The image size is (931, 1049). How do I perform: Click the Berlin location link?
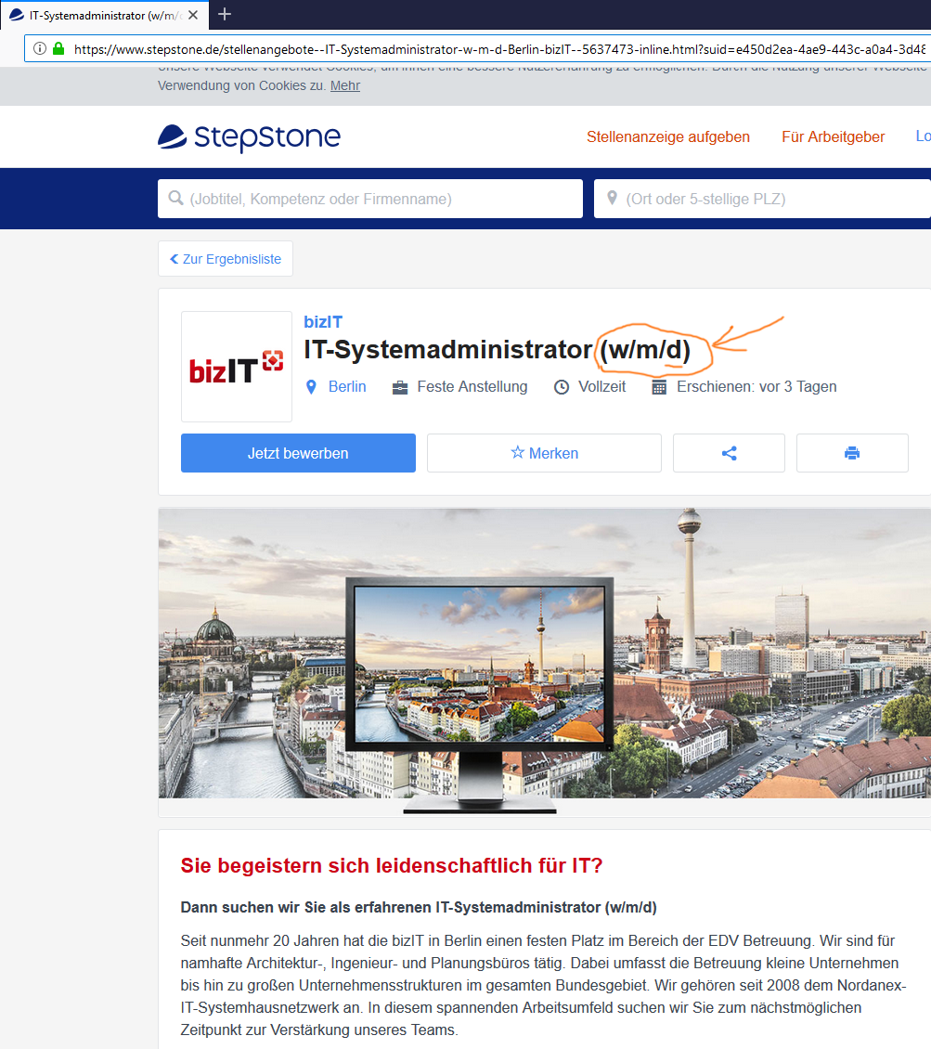click(347, 387)
